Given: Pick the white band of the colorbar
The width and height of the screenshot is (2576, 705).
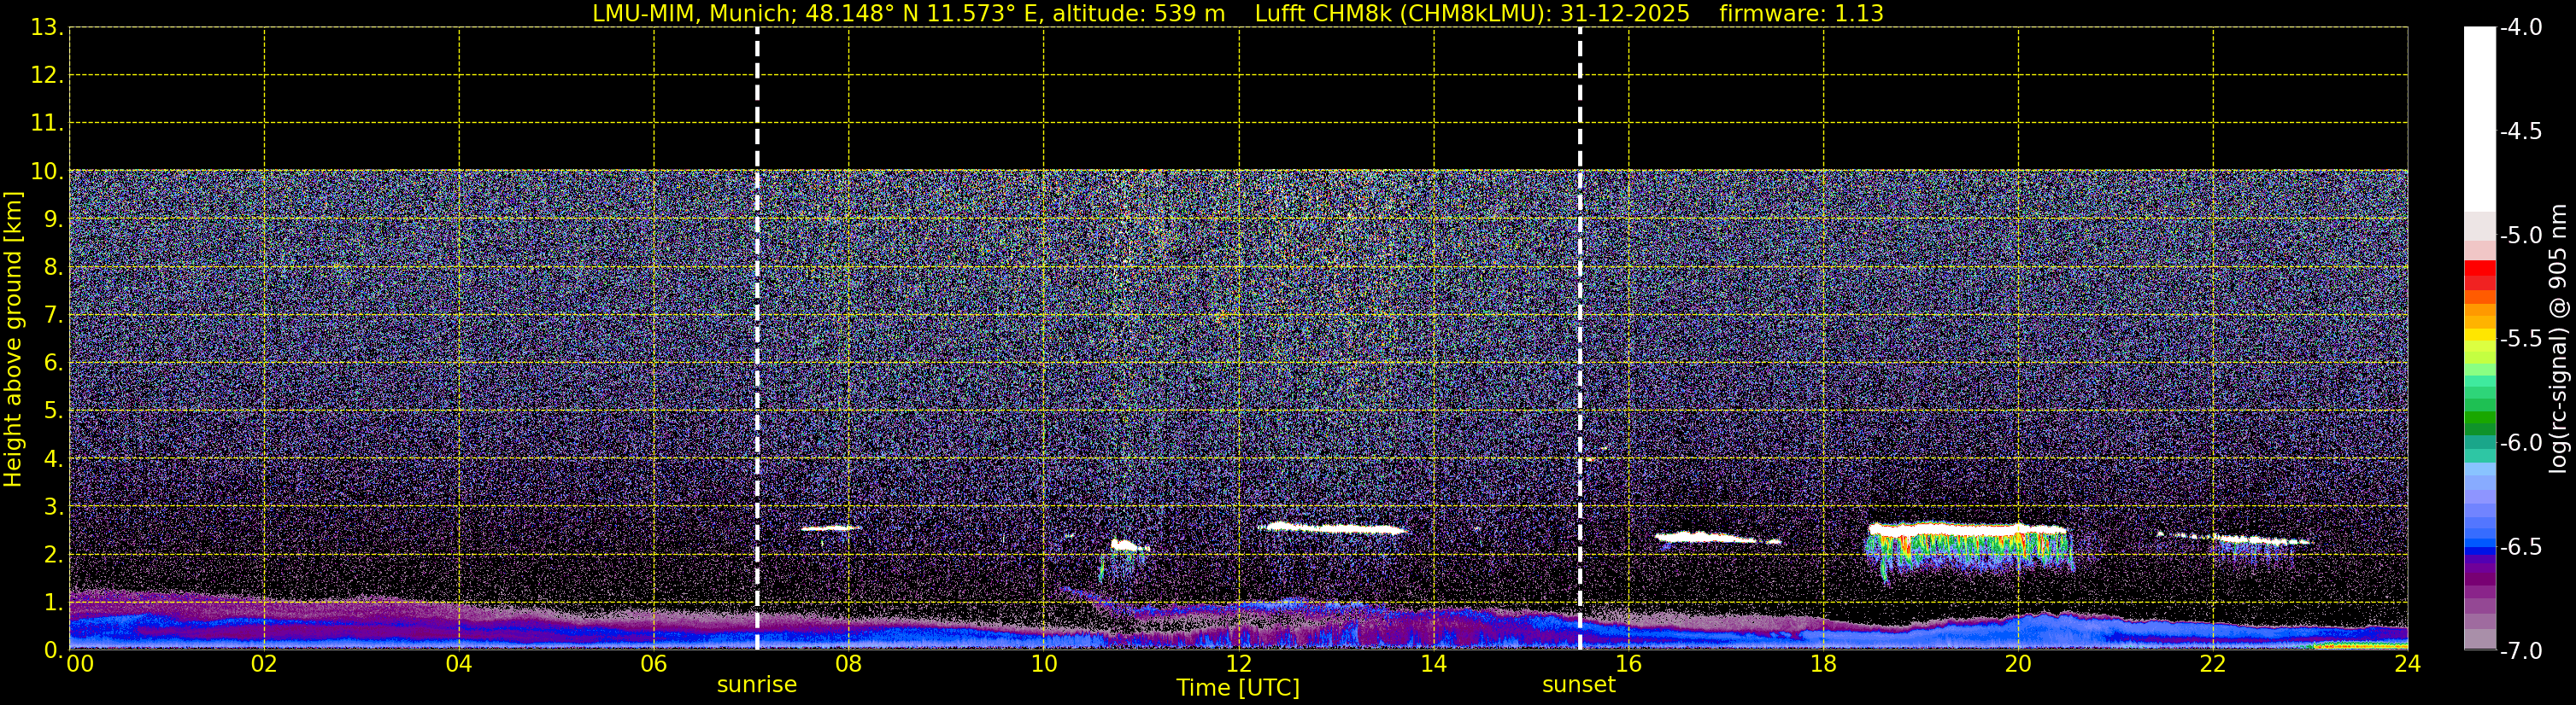Looking at the screenshot, I should (x=2479, y=119).
